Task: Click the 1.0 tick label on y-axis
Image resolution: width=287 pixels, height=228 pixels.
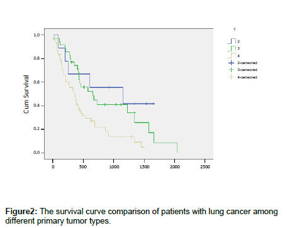Action: point(37,35)
